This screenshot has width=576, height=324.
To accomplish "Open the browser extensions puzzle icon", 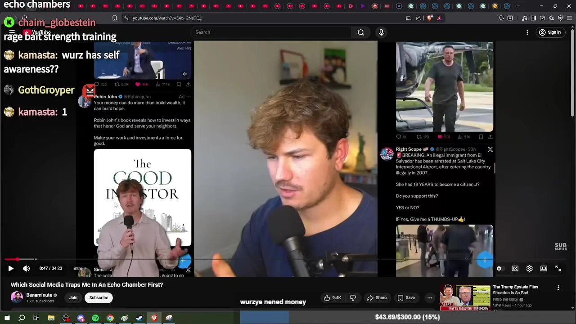I will click(x=501, y=18).
